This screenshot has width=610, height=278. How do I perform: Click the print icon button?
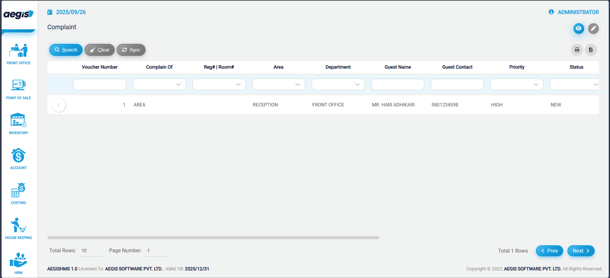[577, 50]
